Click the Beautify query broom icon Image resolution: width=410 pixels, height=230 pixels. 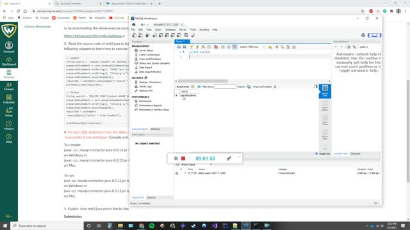point(277,47)
